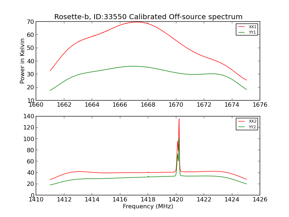Click the 1424 x-axis tick label
The image size is (289, 217).
tap(232, 200)
